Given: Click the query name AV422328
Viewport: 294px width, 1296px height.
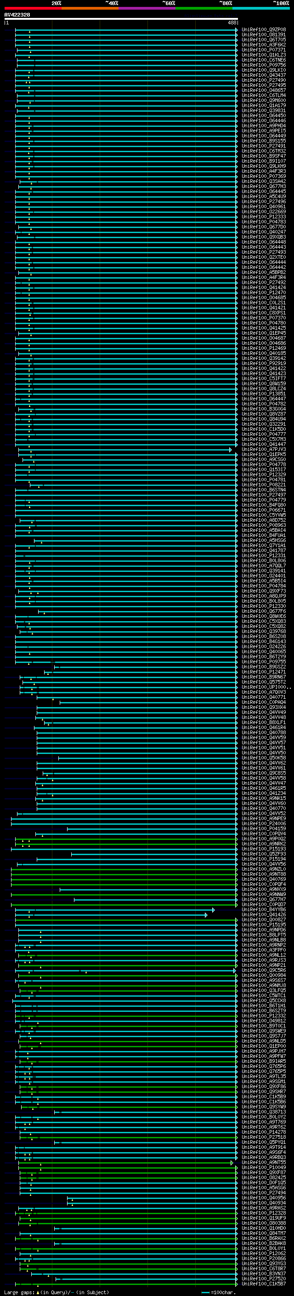Looking at the screenshot, I should (17, 15).
